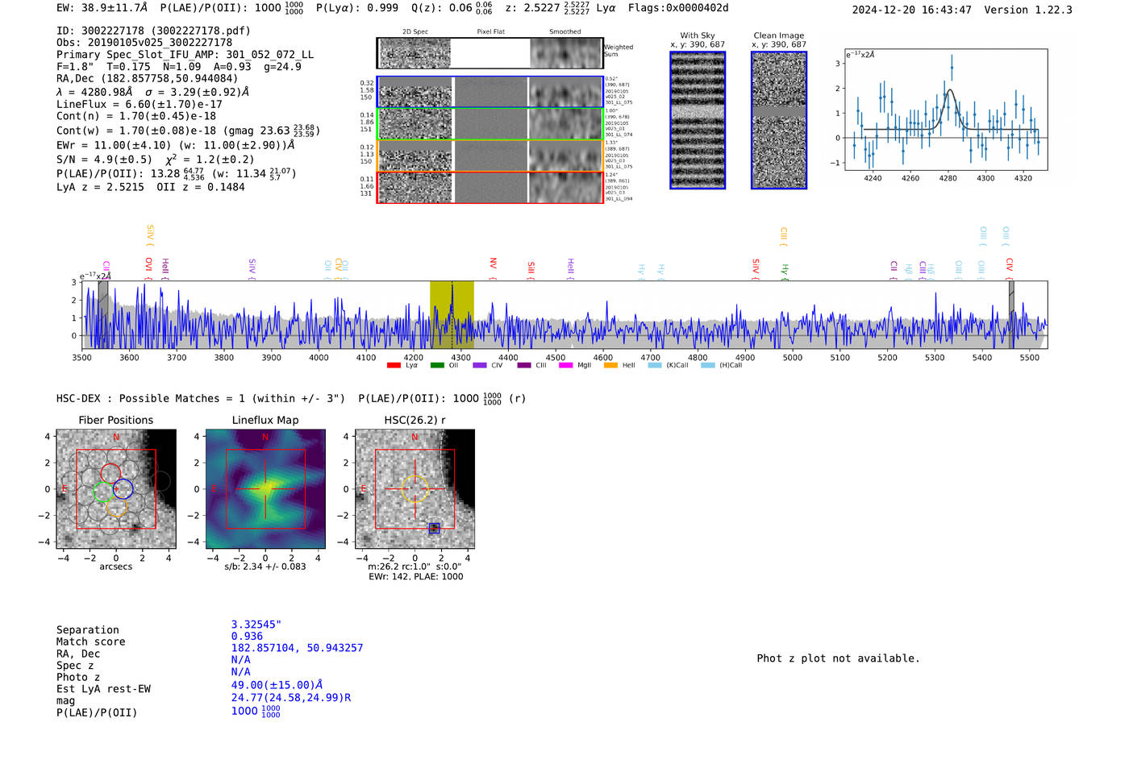Click the ID: 3002227178 text line
This screenshot has width=1129, height=768.
pyautogui.click(x=153, y=31)
